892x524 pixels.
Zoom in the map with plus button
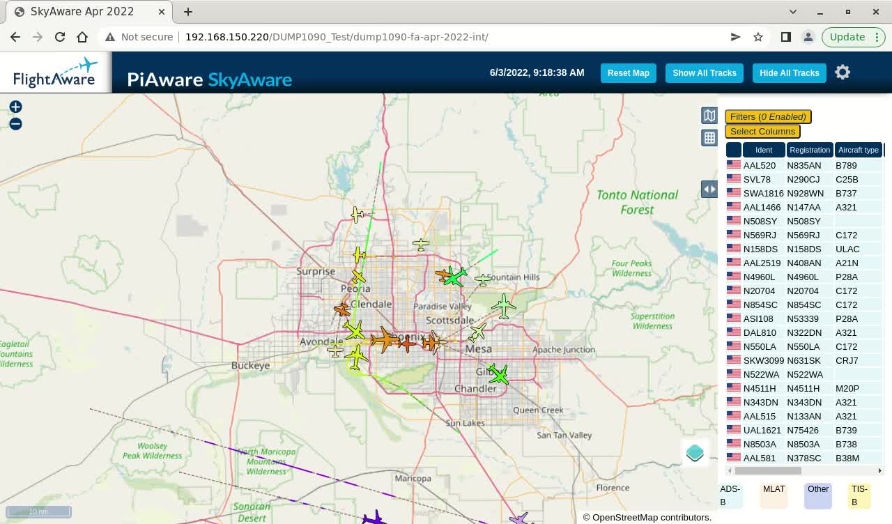tap(15, 107)
